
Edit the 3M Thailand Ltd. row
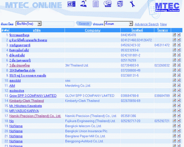174,65
